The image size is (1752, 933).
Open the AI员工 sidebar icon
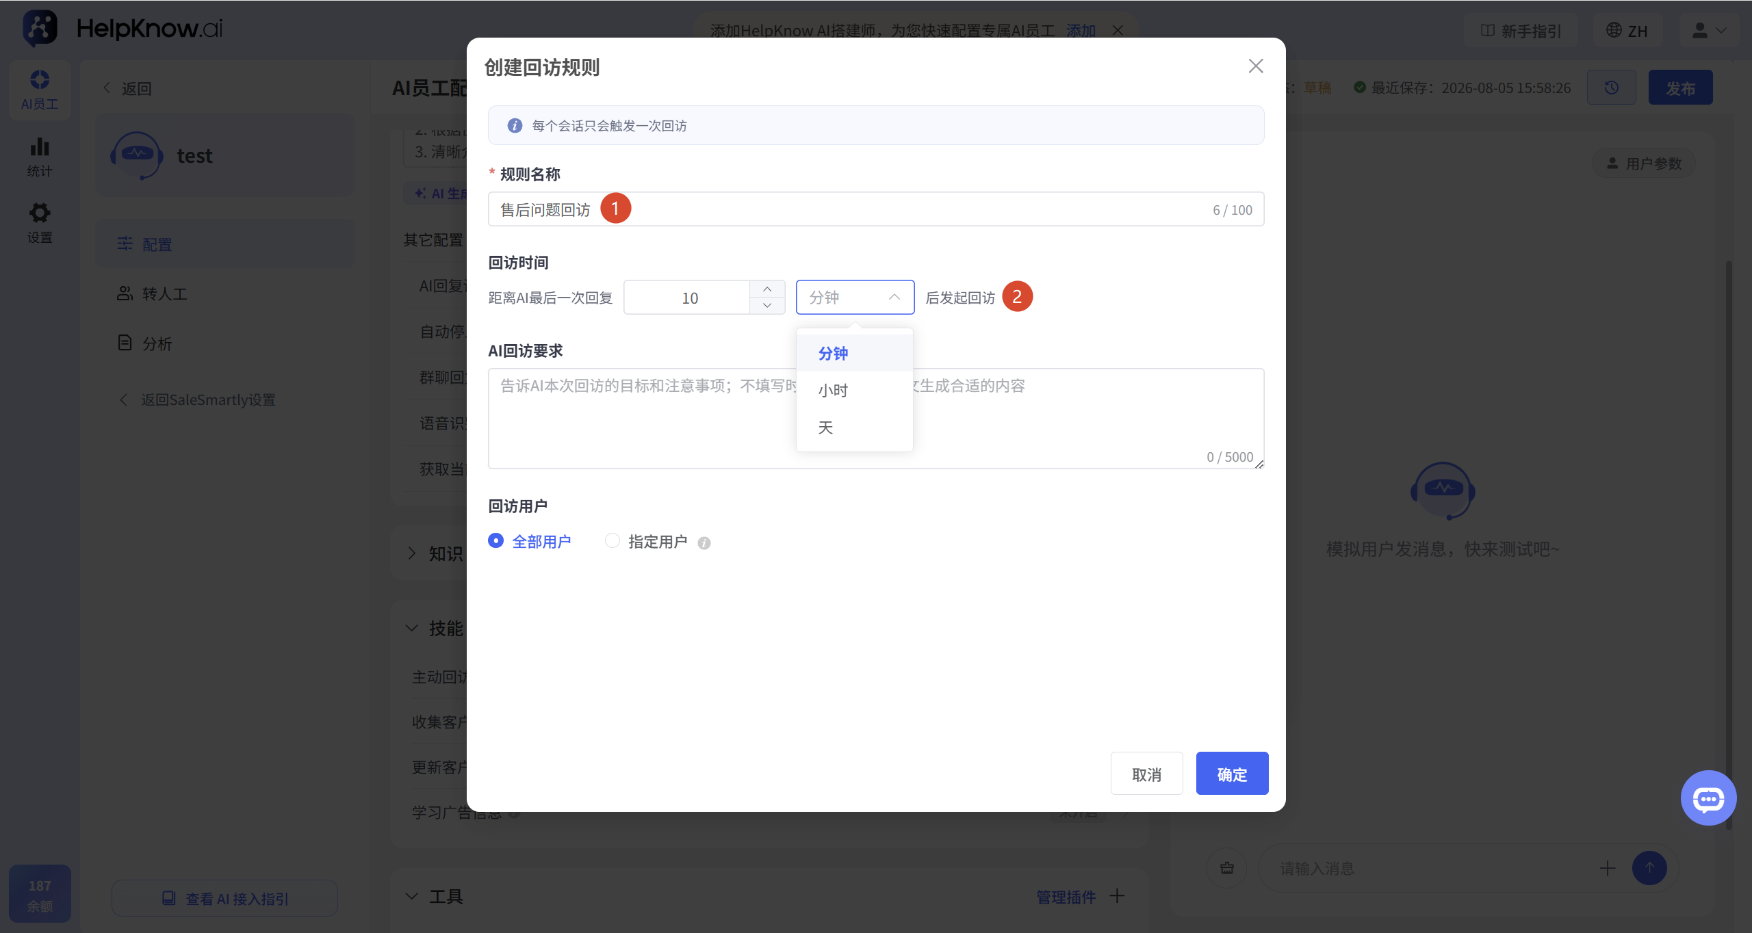click(40, 90)
